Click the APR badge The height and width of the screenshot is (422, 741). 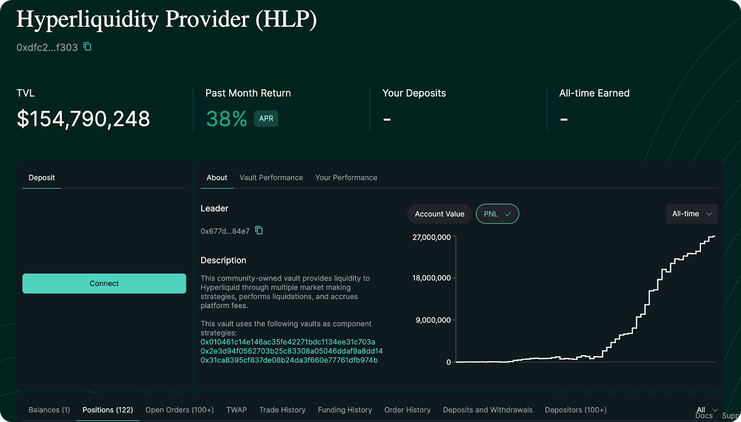266,118
